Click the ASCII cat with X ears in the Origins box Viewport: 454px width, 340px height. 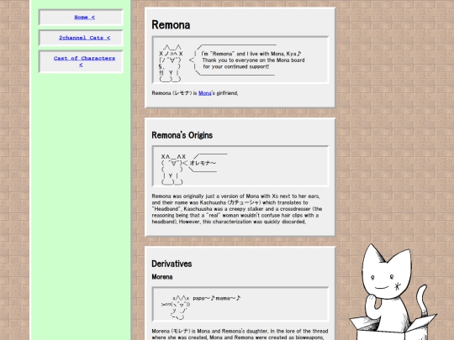172,169
